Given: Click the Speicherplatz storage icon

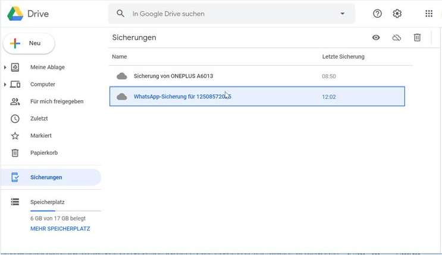Looking at the screenshot, I should 15,202.
